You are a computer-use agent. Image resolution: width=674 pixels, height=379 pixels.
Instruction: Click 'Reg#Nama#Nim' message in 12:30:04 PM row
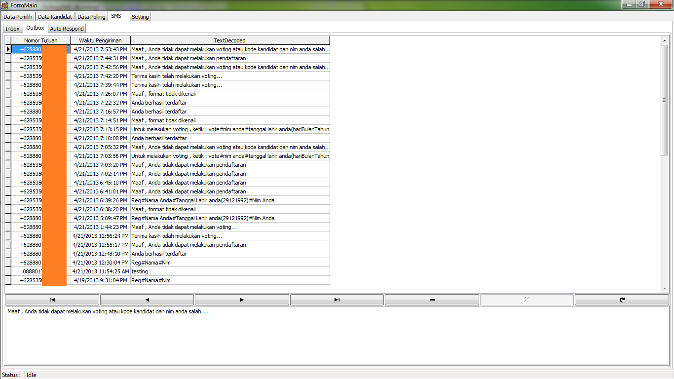point(230,263)
